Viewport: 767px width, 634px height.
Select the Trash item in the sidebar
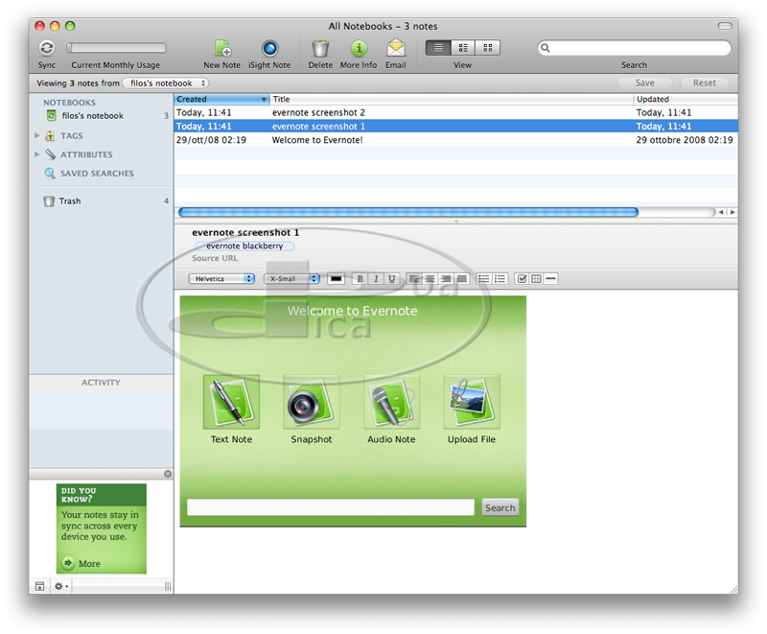pyautogui.click(x=69, y=201)
